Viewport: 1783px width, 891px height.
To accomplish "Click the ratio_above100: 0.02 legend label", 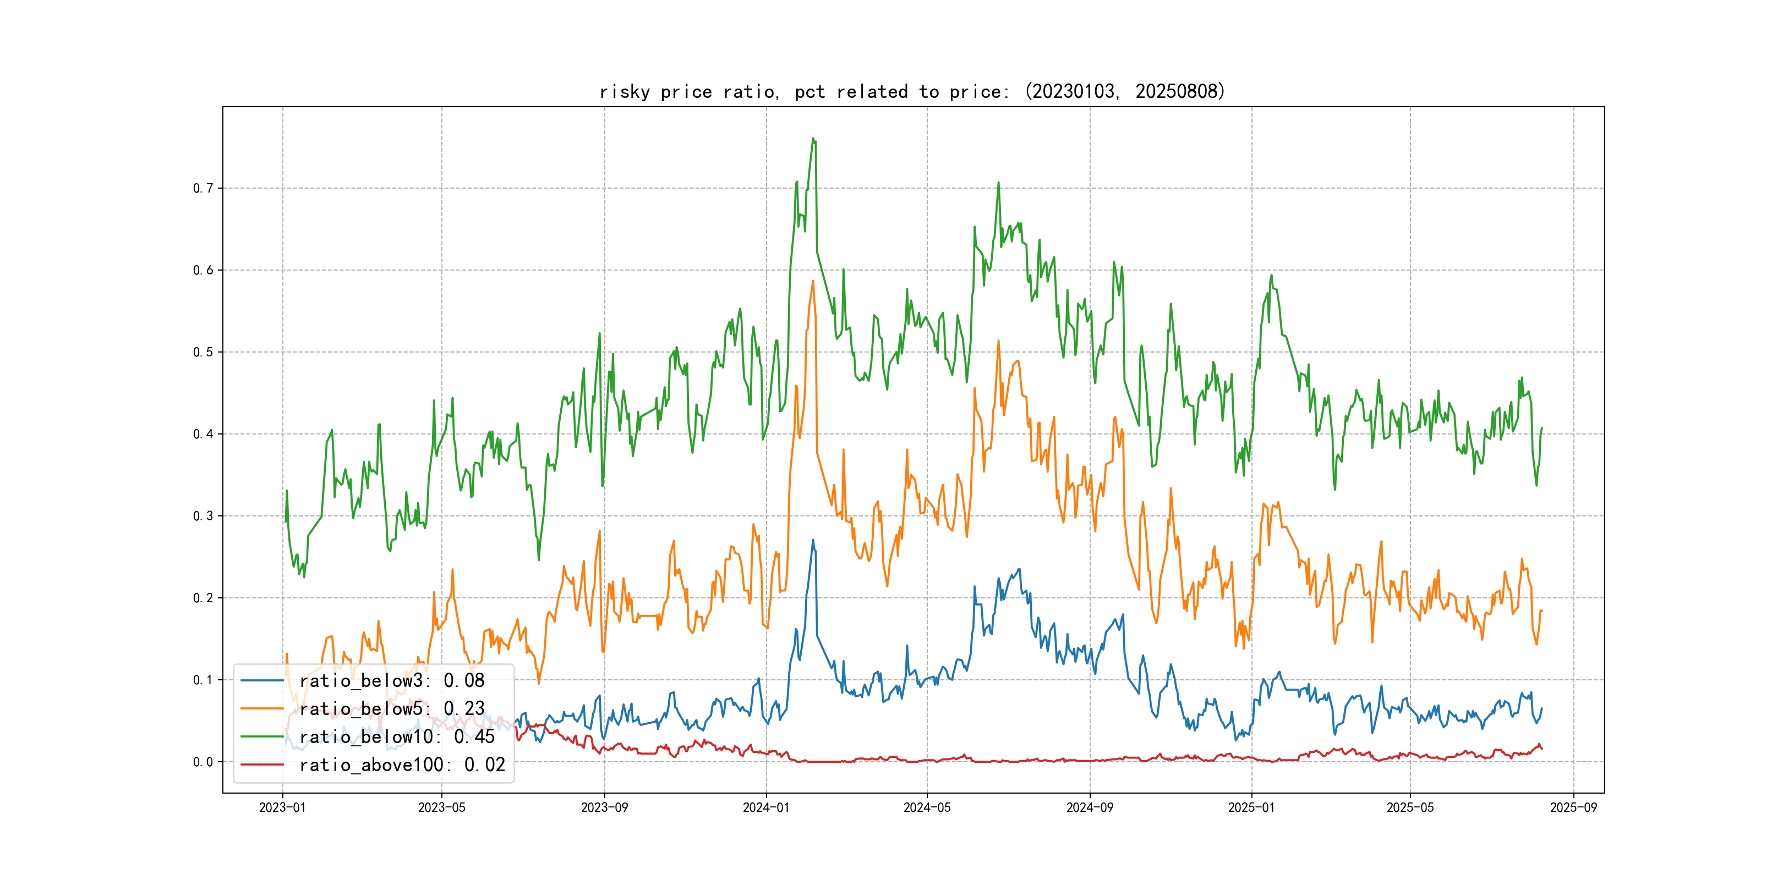I will coord(402,765).
